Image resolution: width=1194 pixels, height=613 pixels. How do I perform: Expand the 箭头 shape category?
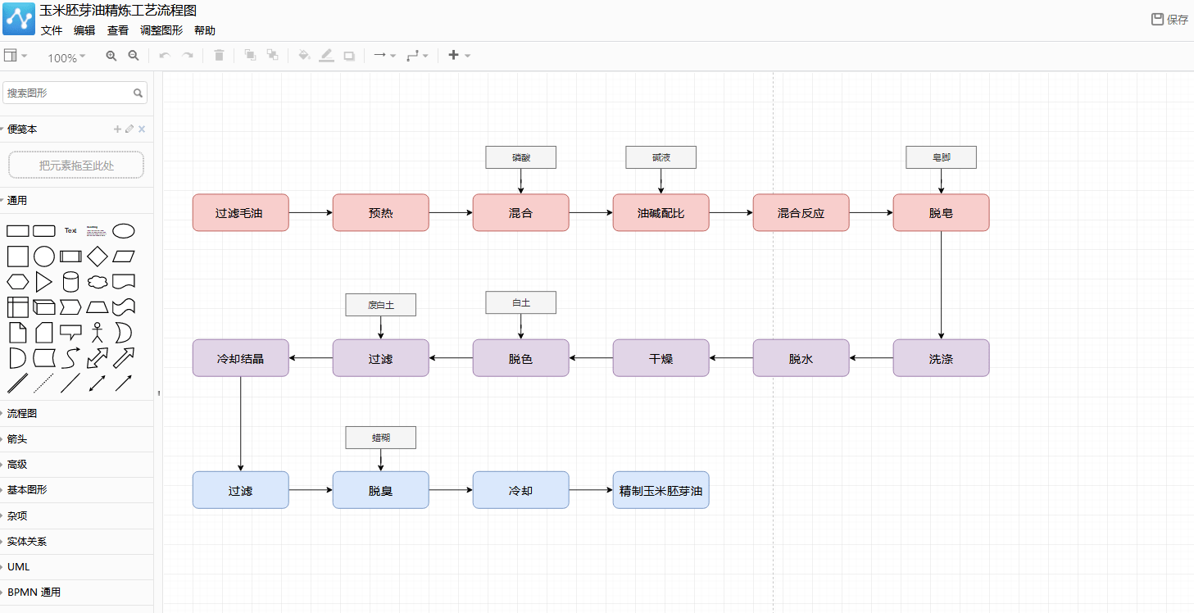click(x=76, y=439)
